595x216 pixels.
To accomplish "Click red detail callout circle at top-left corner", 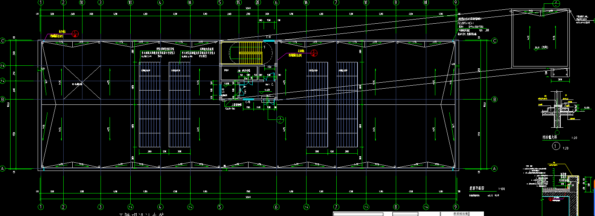I will click(75, 34).
